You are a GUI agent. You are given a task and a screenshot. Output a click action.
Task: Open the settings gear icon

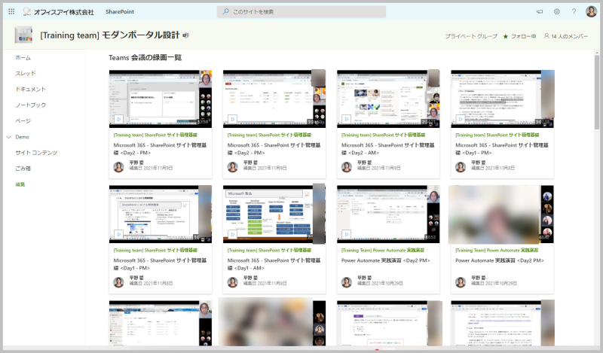pos(557,11)
